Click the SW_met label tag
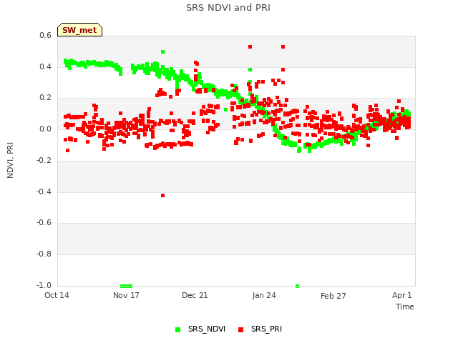Viewport: 458px width, 343px height. (79, 30)
